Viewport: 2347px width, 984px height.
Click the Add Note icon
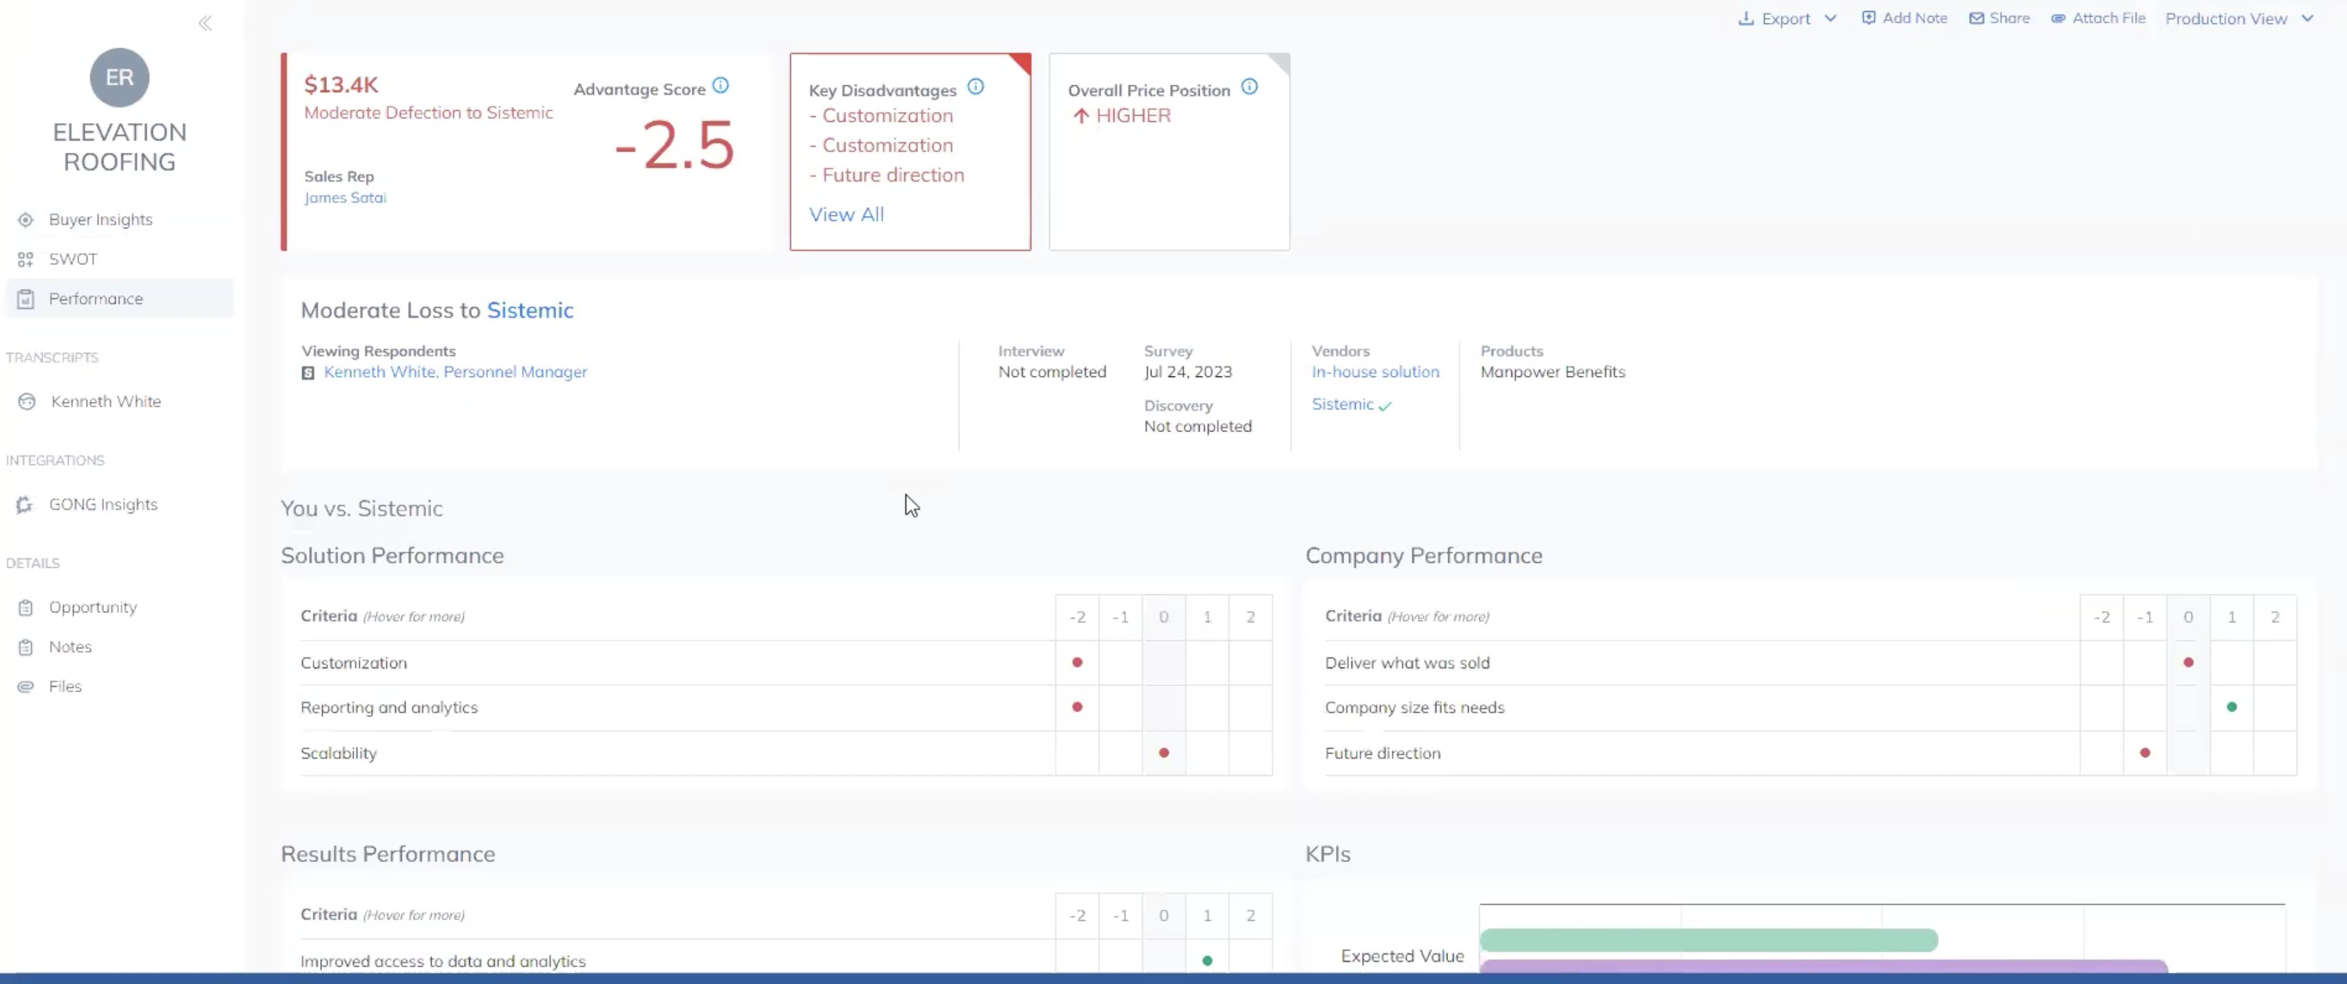click(x=1869, y=17)
